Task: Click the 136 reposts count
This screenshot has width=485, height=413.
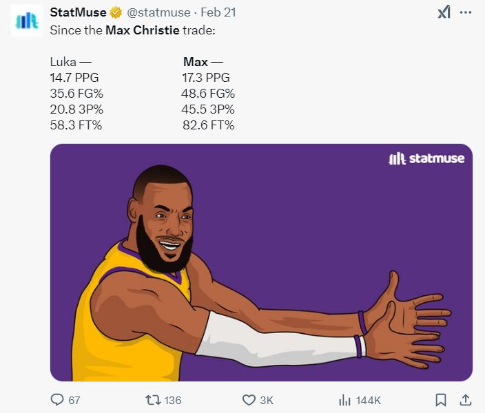Action: coord(172,401)
